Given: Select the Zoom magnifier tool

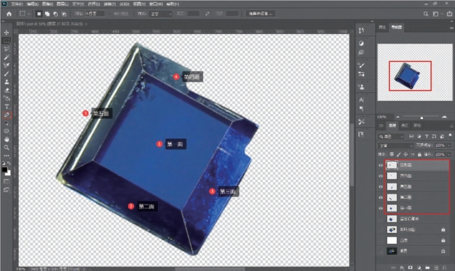Looking at the screenshot, I should (x=6, y=147).
